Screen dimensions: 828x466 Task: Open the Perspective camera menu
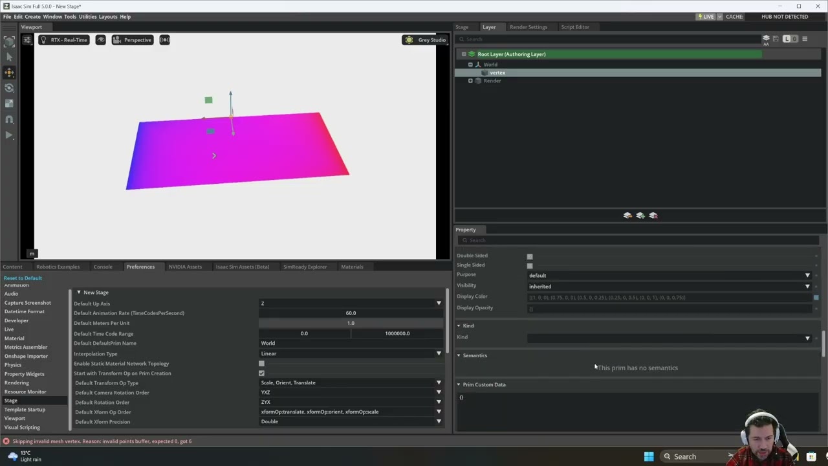(132, 40)
